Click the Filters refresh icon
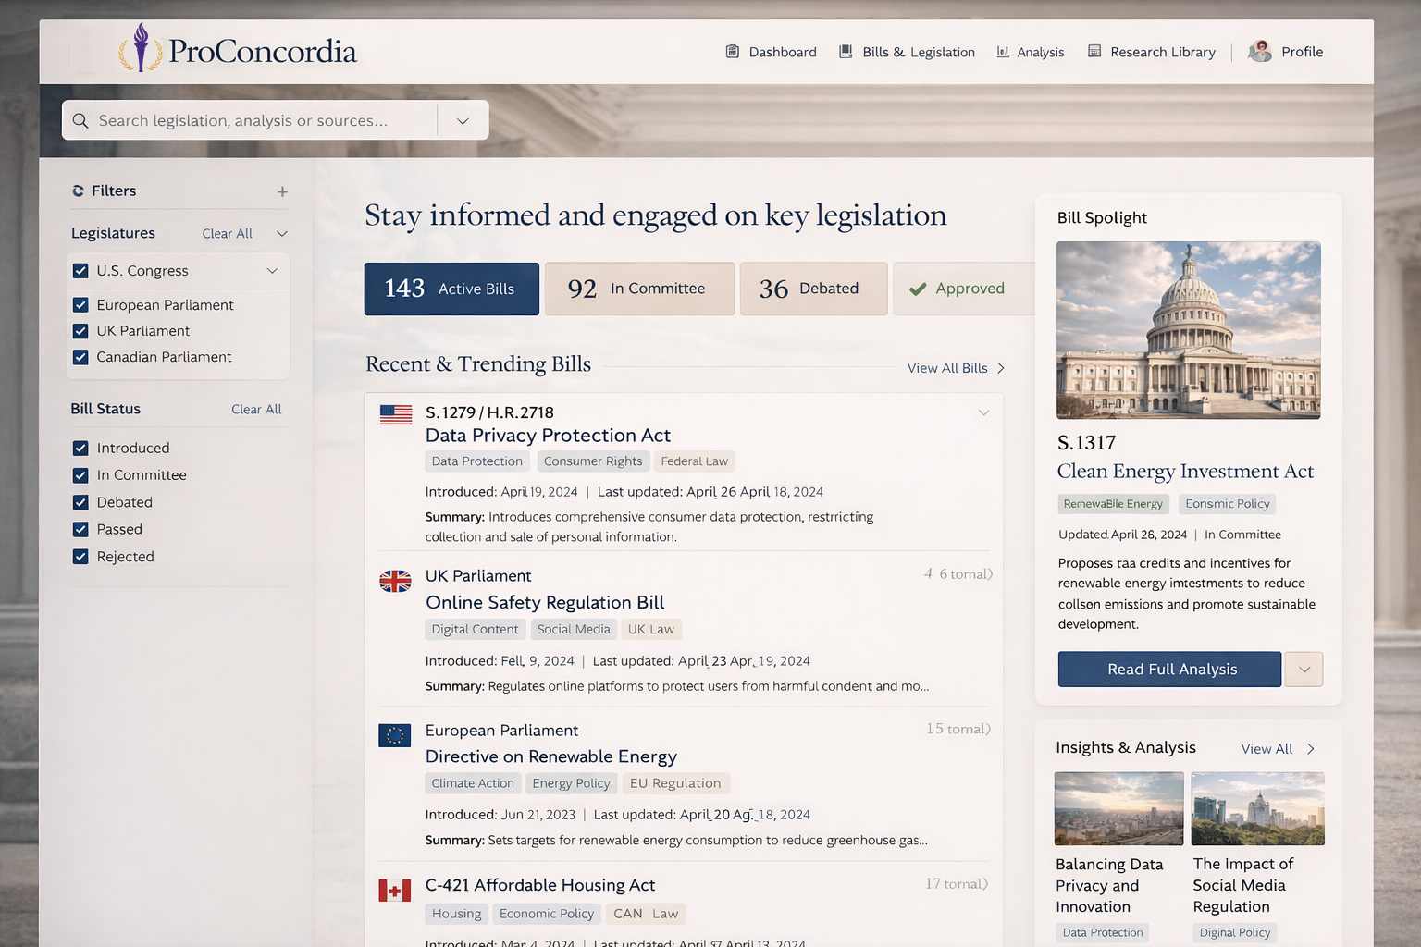Screen dimensions: 1421x947 tap(78, 191)
